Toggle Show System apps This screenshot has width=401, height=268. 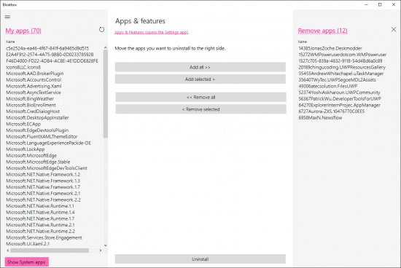click(26, 262)
